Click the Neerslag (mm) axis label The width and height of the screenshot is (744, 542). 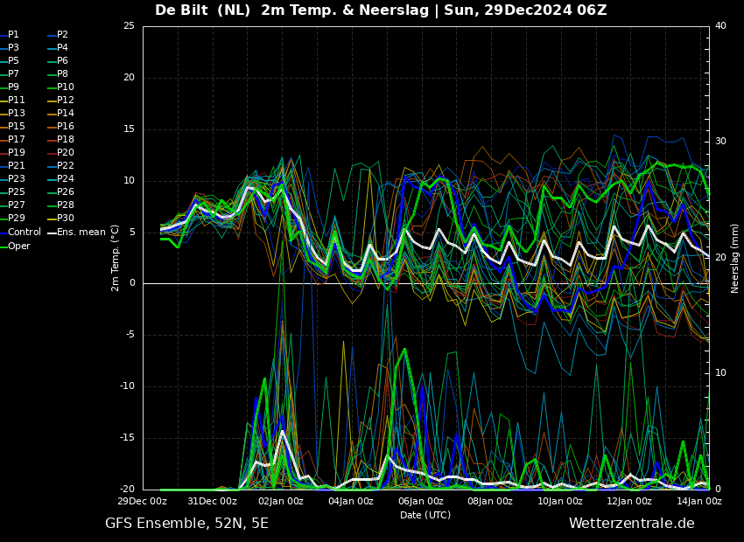735,258
